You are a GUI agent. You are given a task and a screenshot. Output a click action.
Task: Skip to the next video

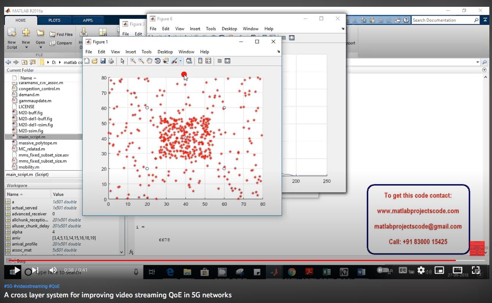pos(34,270)
